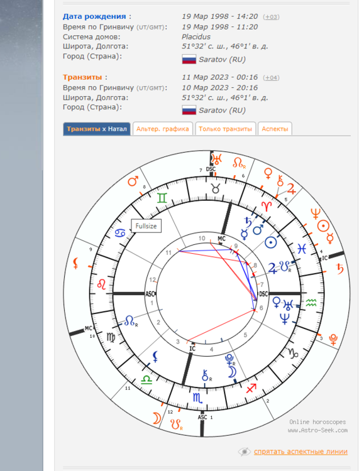
Task: Click the blue natal Moon glyph
Action: [232, 372]
